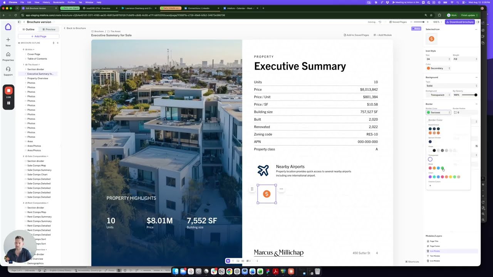Click plus icon in Brochure Outline header
Screen dimensions: 493x277
(57, 43)
